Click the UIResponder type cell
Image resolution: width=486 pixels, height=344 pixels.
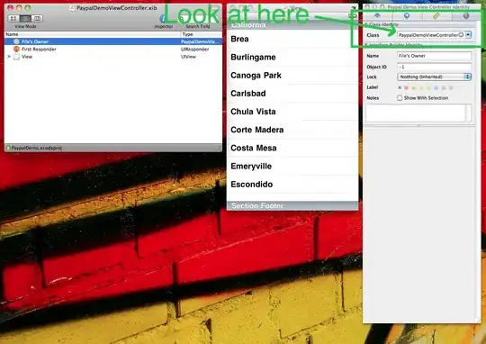click(x=195, y=49)
